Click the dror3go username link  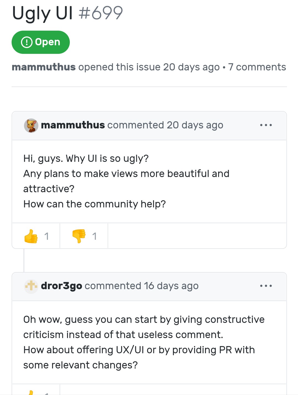62,286
